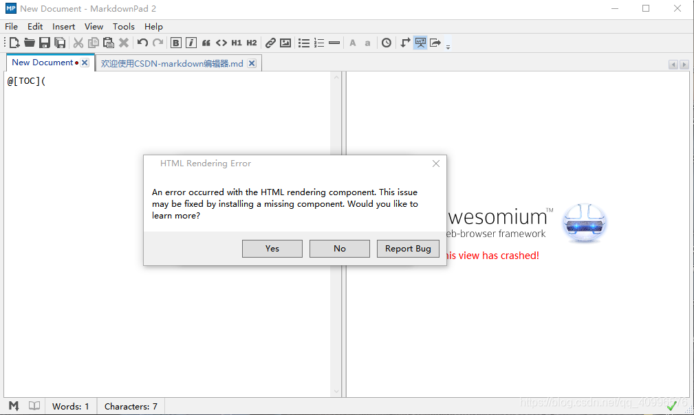Open the Insert menu
This screenshot has width=694, height=415.
[64, 27]
